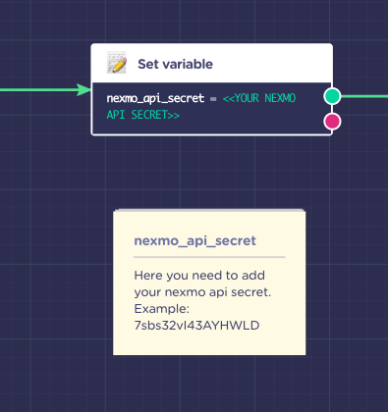This screenshot has height=412, width=388.
Task: Select the Set variable block title
Action: pos(175,64)
